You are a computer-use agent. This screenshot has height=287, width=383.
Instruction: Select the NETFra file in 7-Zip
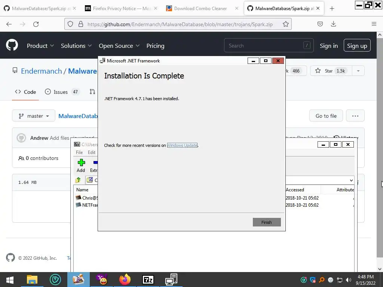(87, 205)
